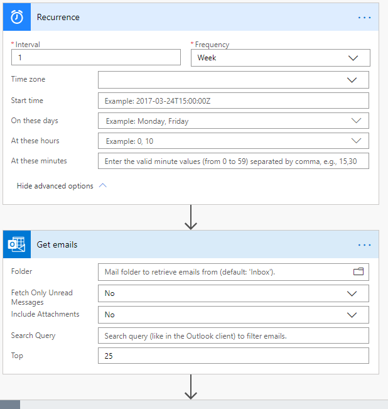
Task: Expand the At these hours dropdown
Action: (x=233, y=141)
